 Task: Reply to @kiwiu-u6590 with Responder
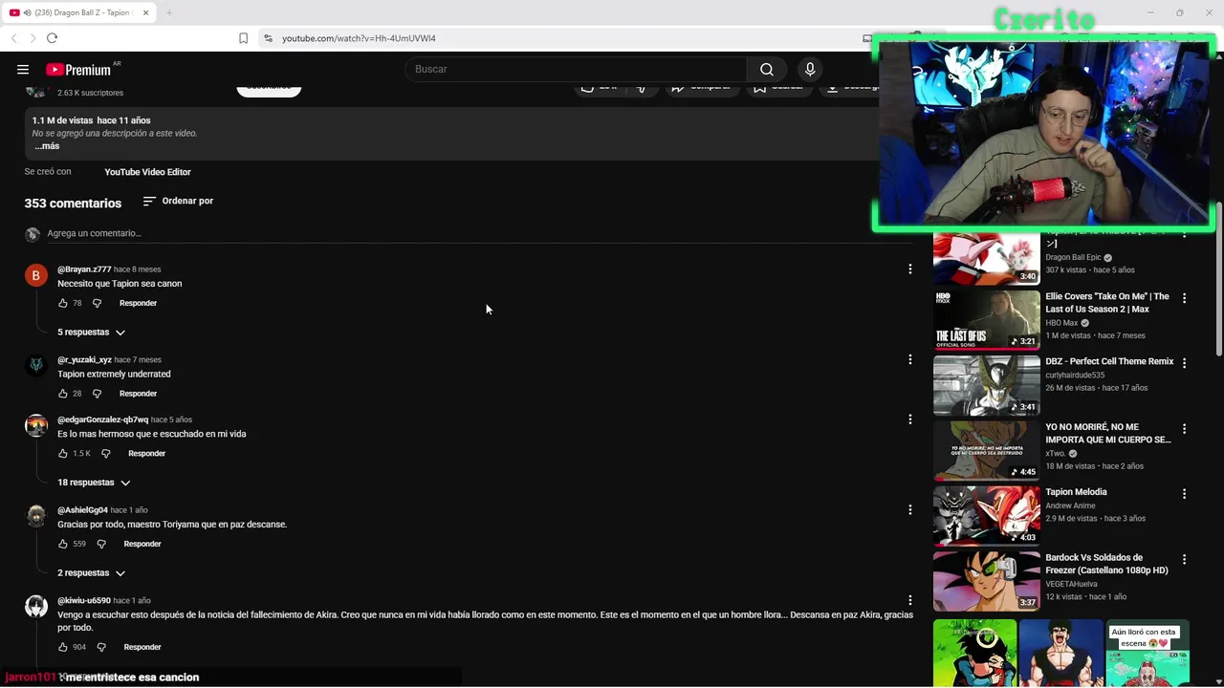click(142, 647)
